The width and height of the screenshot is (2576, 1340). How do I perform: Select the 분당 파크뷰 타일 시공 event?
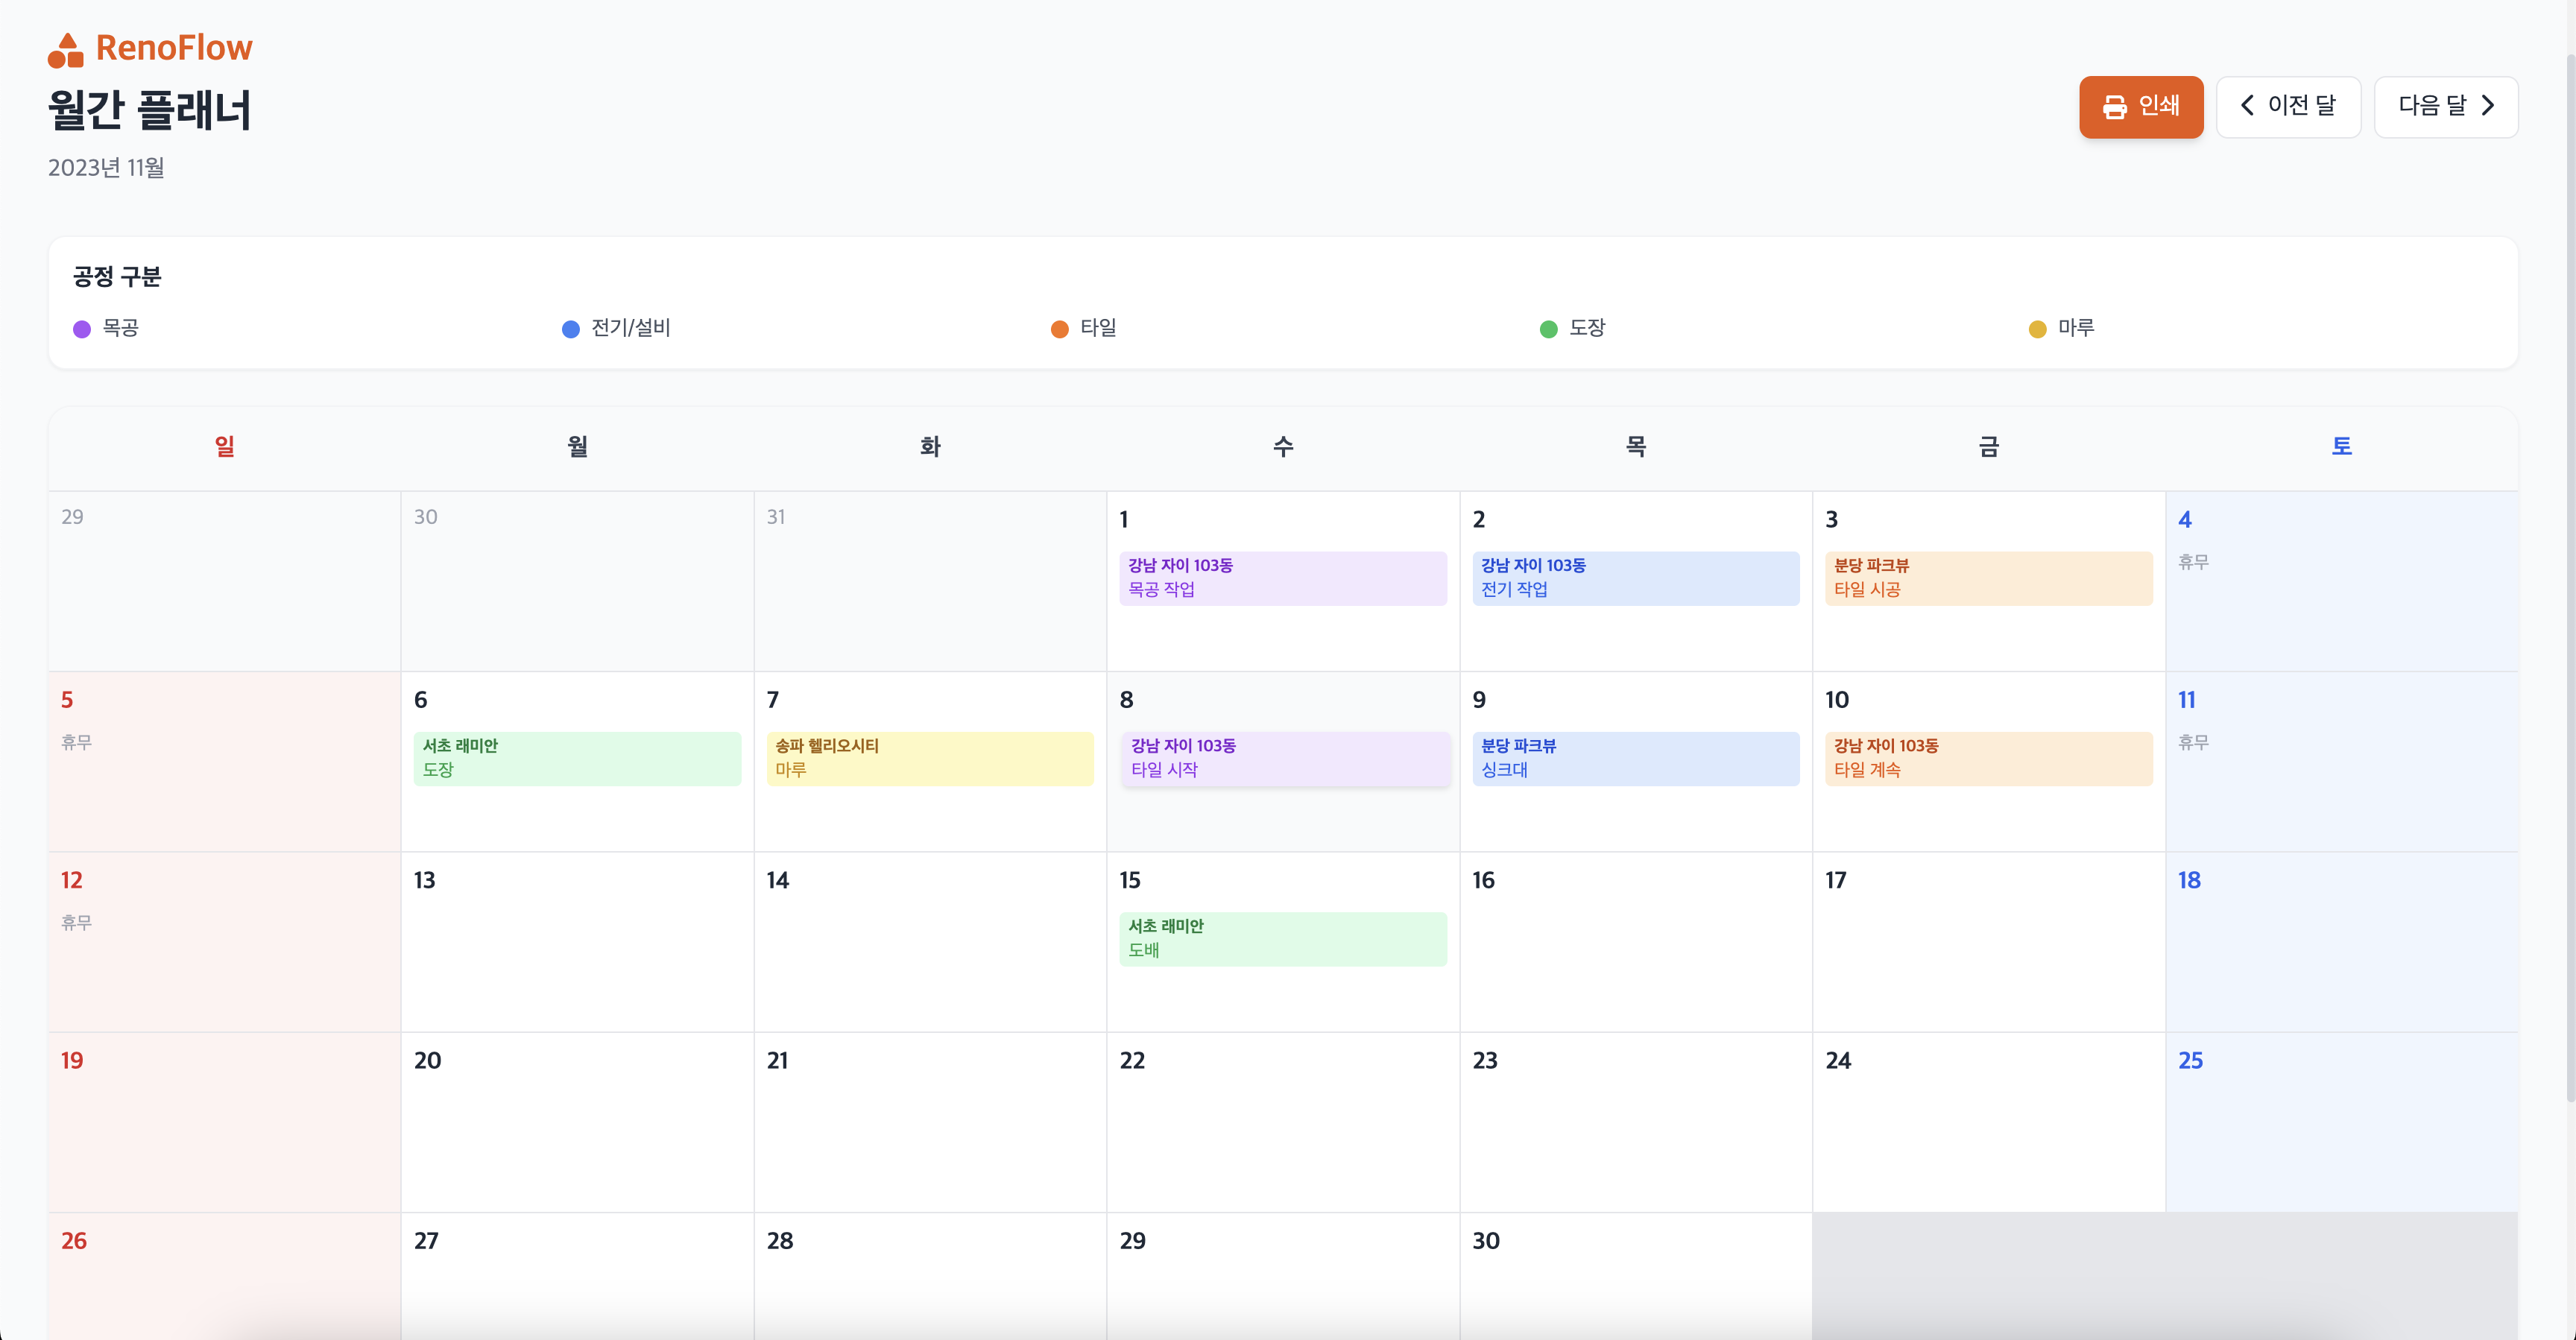[1988, 578]
